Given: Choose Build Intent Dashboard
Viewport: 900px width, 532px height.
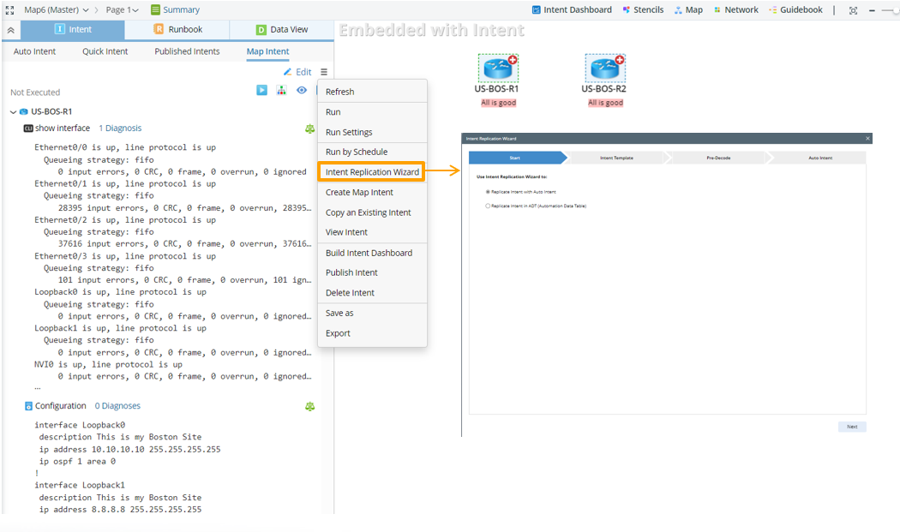Looking at the screenshot, I should (372, 253).
